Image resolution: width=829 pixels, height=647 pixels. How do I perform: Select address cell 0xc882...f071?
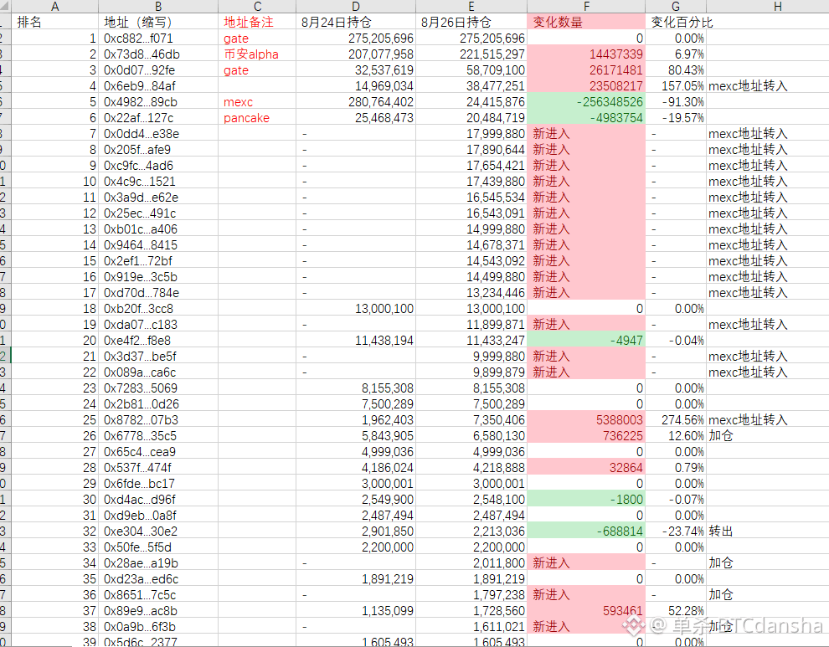click(x=158, y=38)
